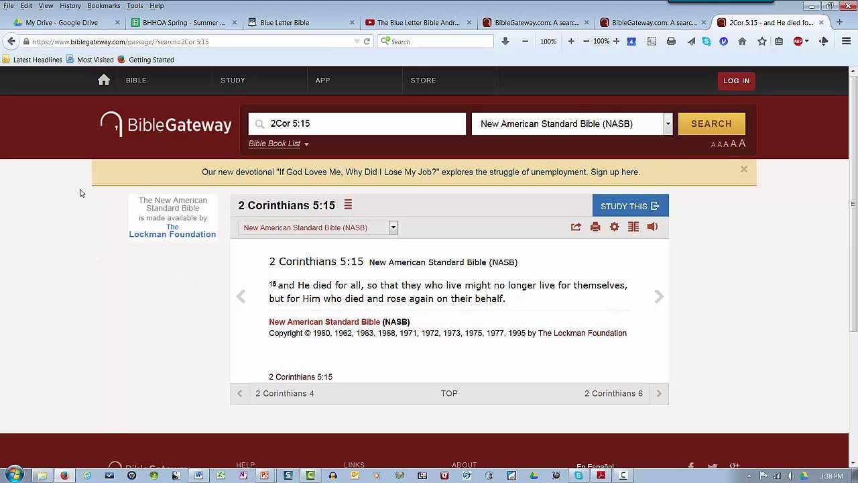Open Firefox in the taskbar
The width and height of the screenshot is (858, 483).
pyautogui.click(x=64, y=476)
